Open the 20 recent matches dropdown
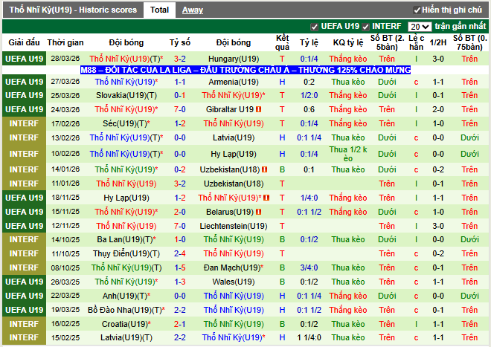Viewport: 491px width, 347px height. [419, 27]
